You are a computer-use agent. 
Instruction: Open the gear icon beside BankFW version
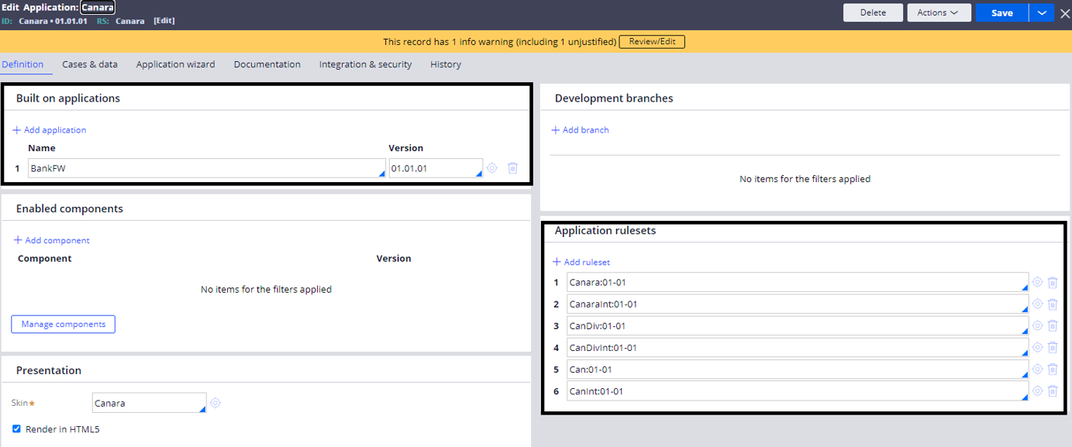(x=491, y=168)
